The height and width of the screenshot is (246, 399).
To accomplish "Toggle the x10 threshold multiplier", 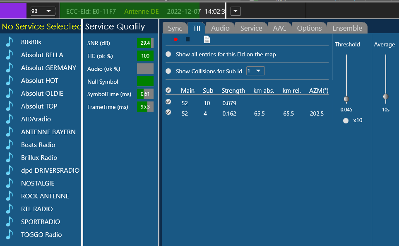I will [x=346, y=121].
